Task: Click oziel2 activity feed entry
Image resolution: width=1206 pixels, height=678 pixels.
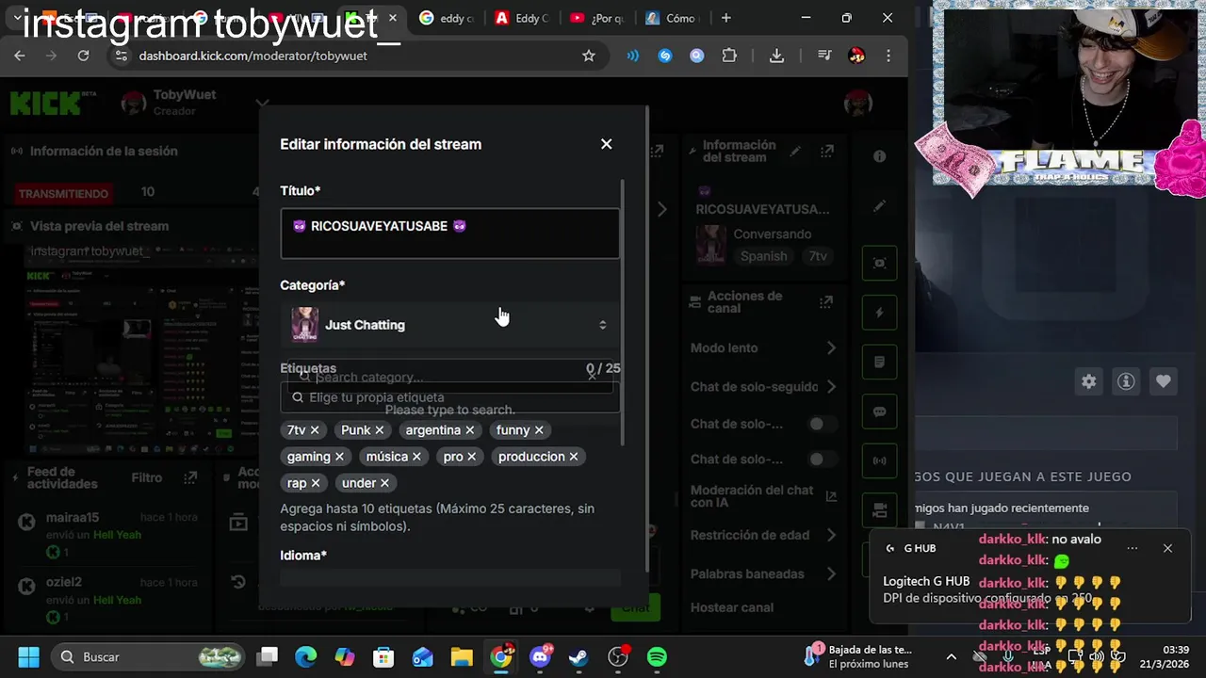Action: coord(108,599)
